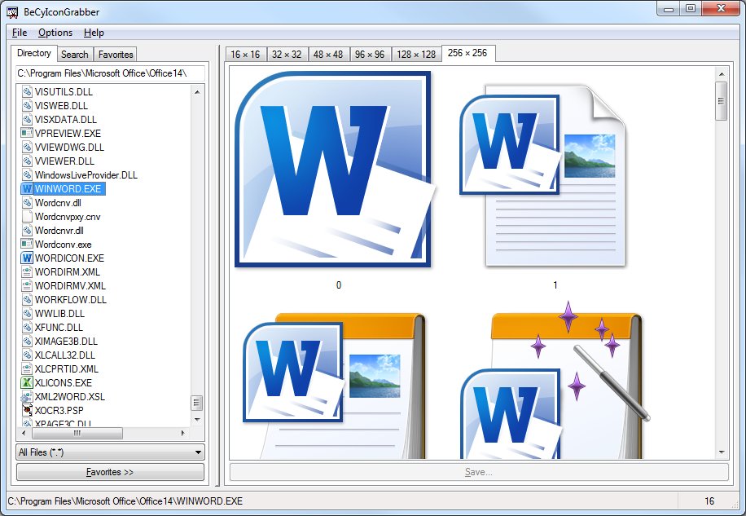Select the large Word application icon numbered 0

[333, 170]
